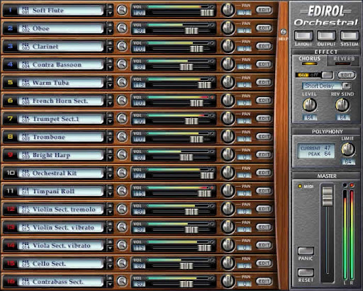Screen dimensions: 363x291
Task: Click the master volume fader
Action: coord(328,196)
